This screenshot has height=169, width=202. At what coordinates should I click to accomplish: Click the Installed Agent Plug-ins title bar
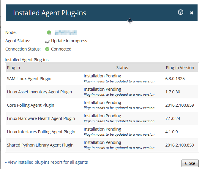point(89,13)
